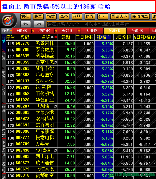156x179 pixels.
Task: Select stock code 601020
Action: click(x=23, y=100)
